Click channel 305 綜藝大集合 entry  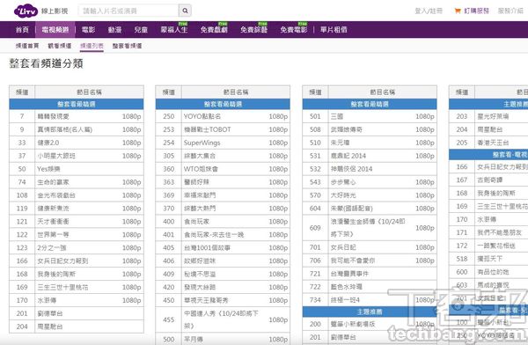pyautogui.click(x=223, y=156)
